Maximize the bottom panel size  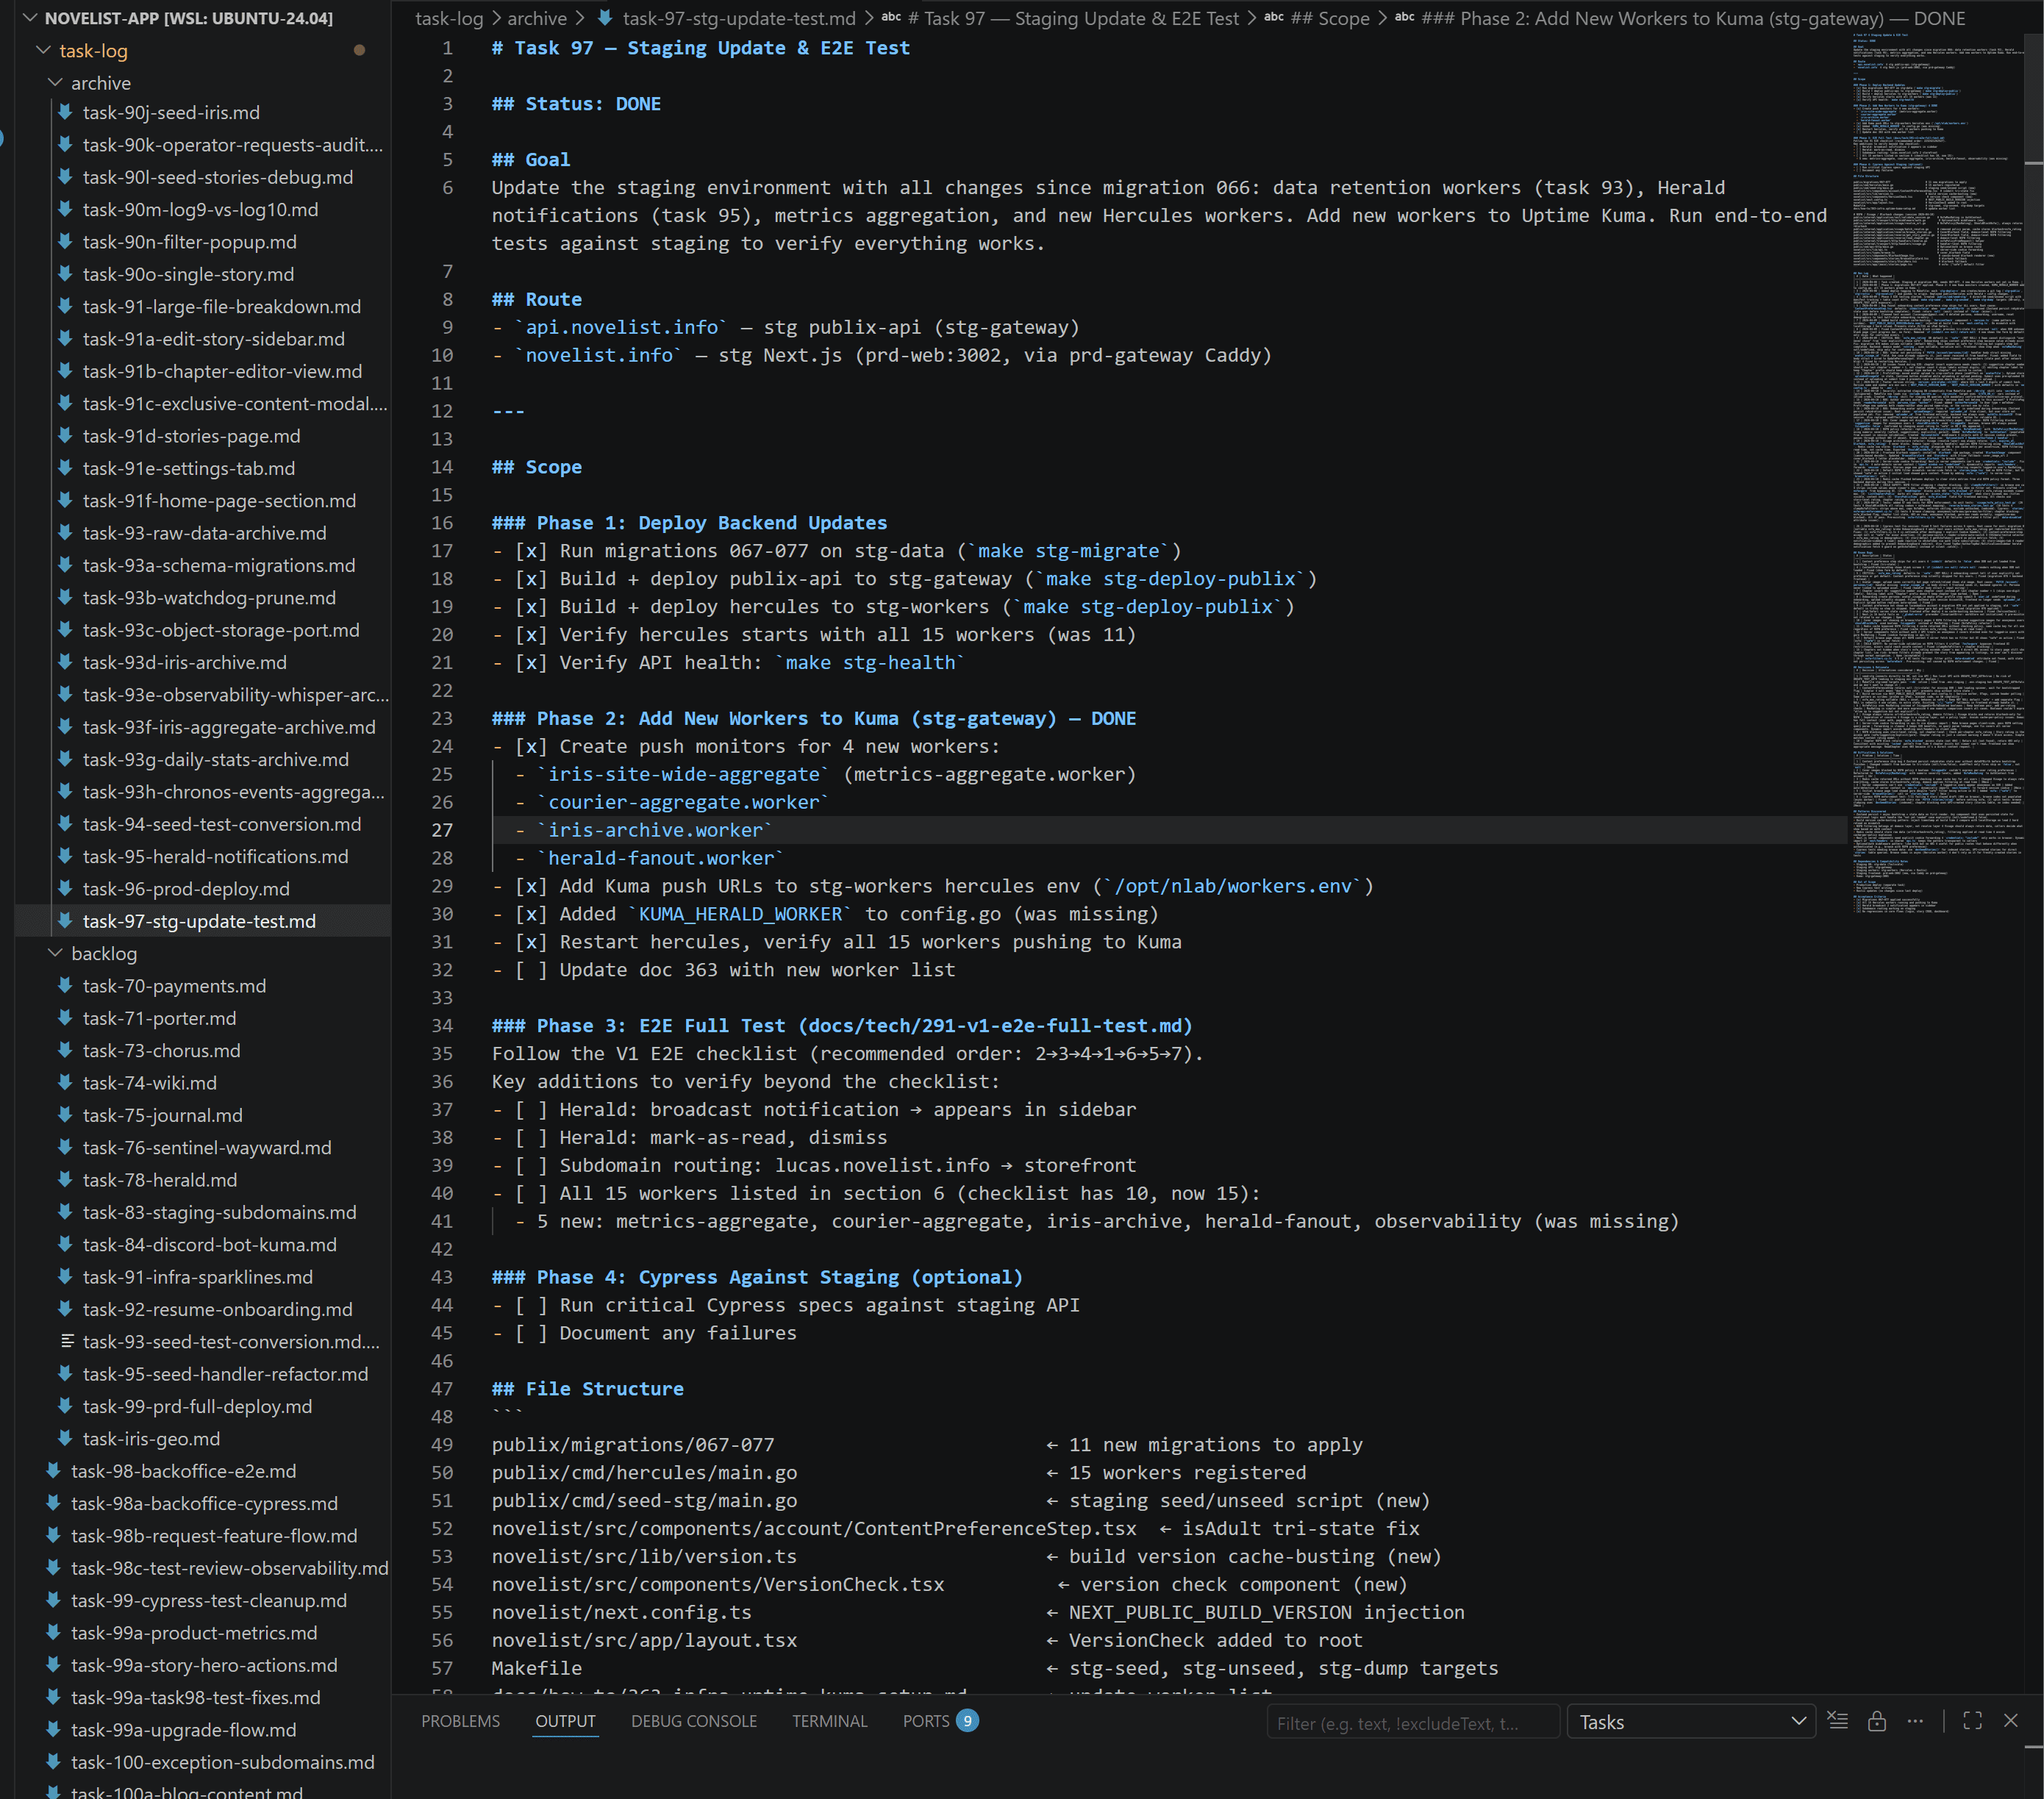(1972, 1721)
